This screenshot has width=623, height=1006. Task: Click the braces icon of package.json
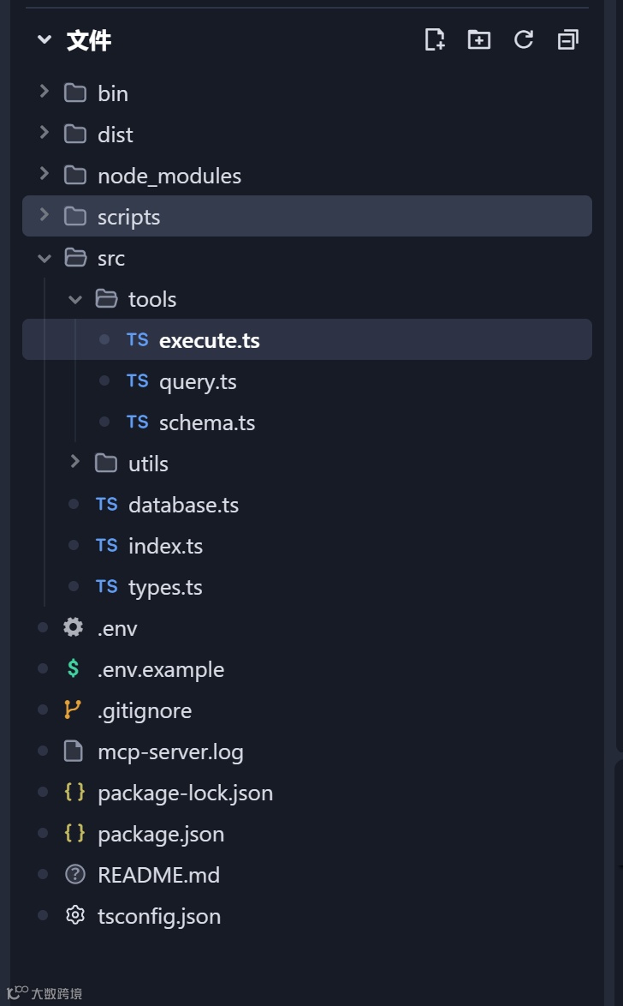74,834
